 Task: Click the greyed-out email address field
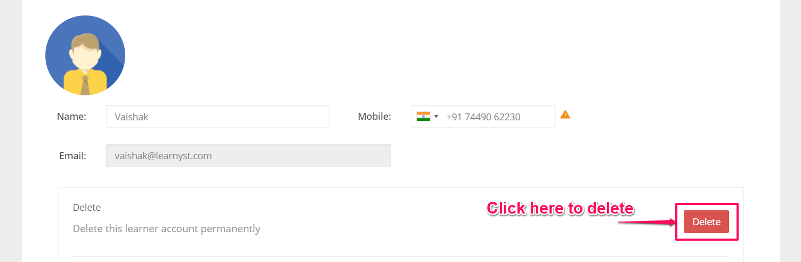pos(248,156)
